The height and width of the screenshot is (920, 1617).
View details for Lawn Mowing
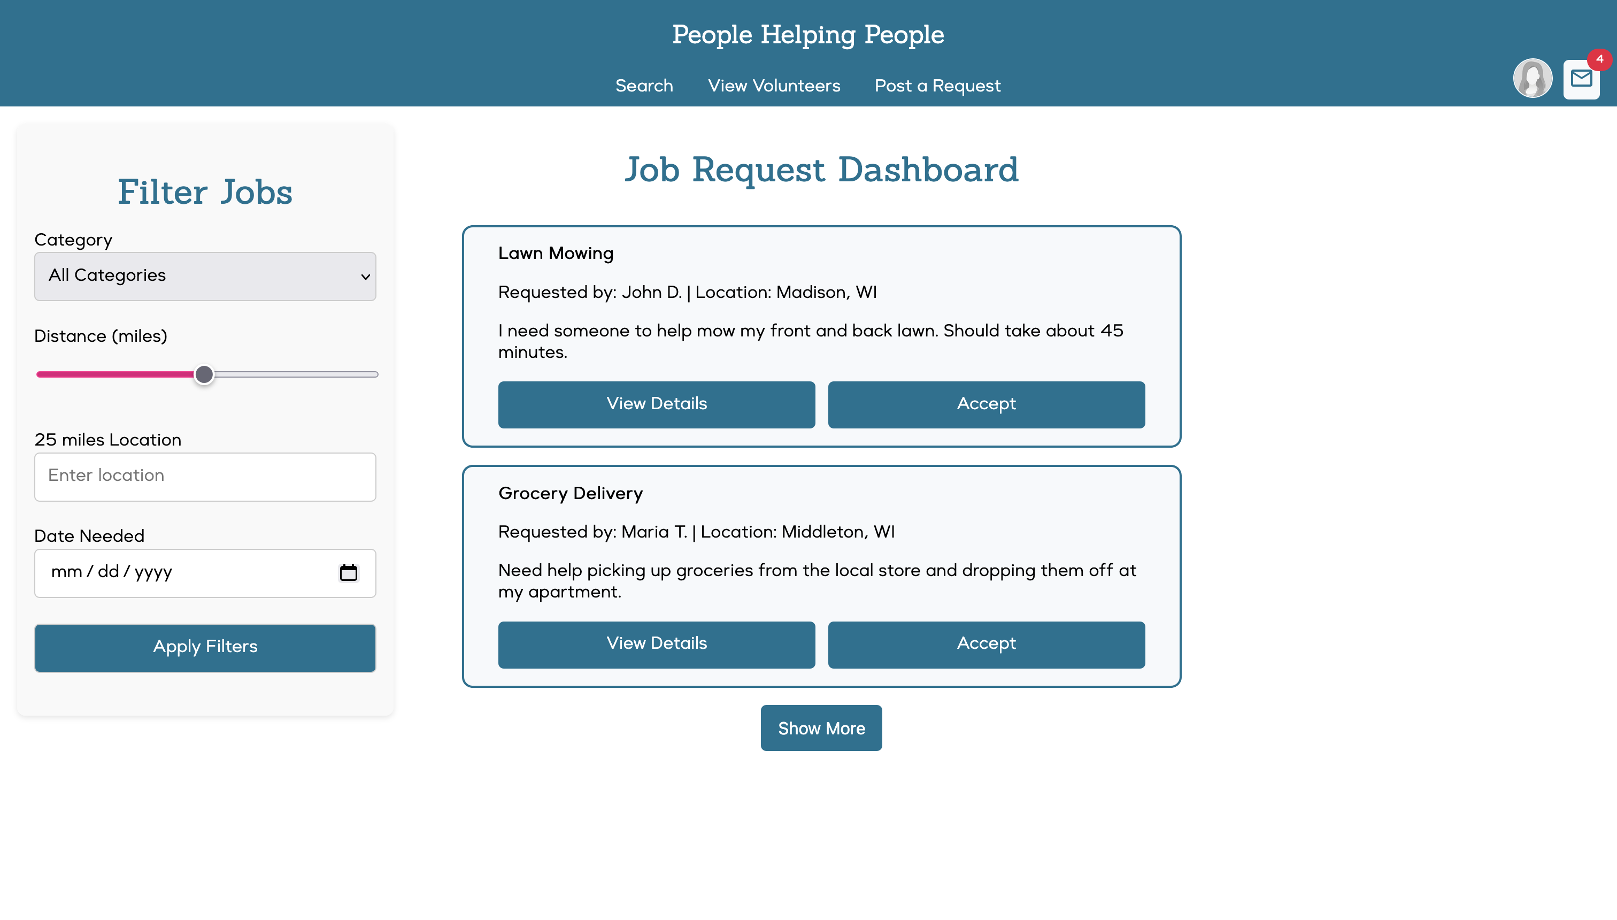coord(656,404)
